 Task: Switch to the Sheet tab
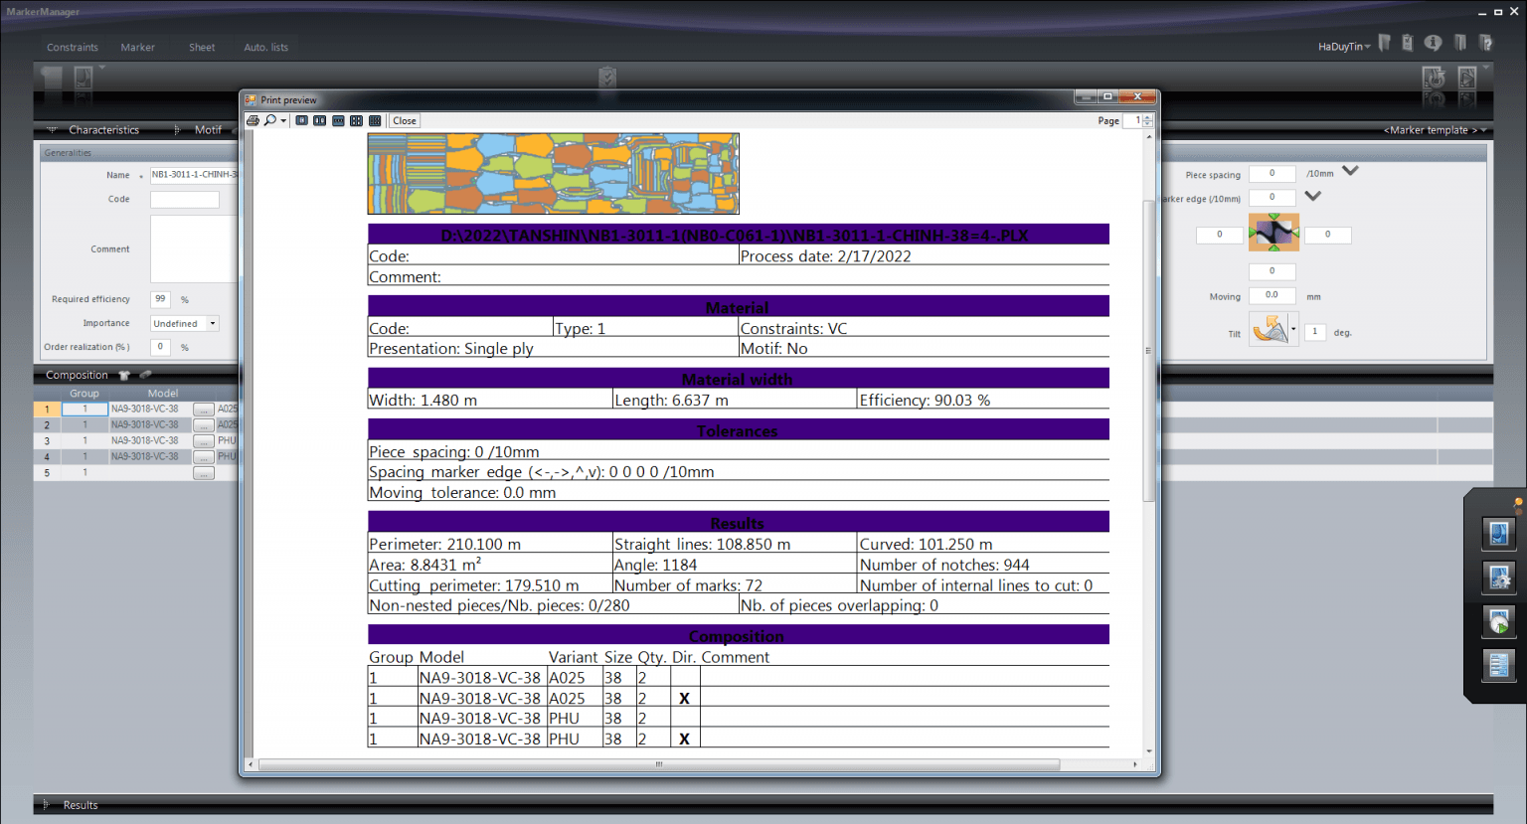pos(202,47)
